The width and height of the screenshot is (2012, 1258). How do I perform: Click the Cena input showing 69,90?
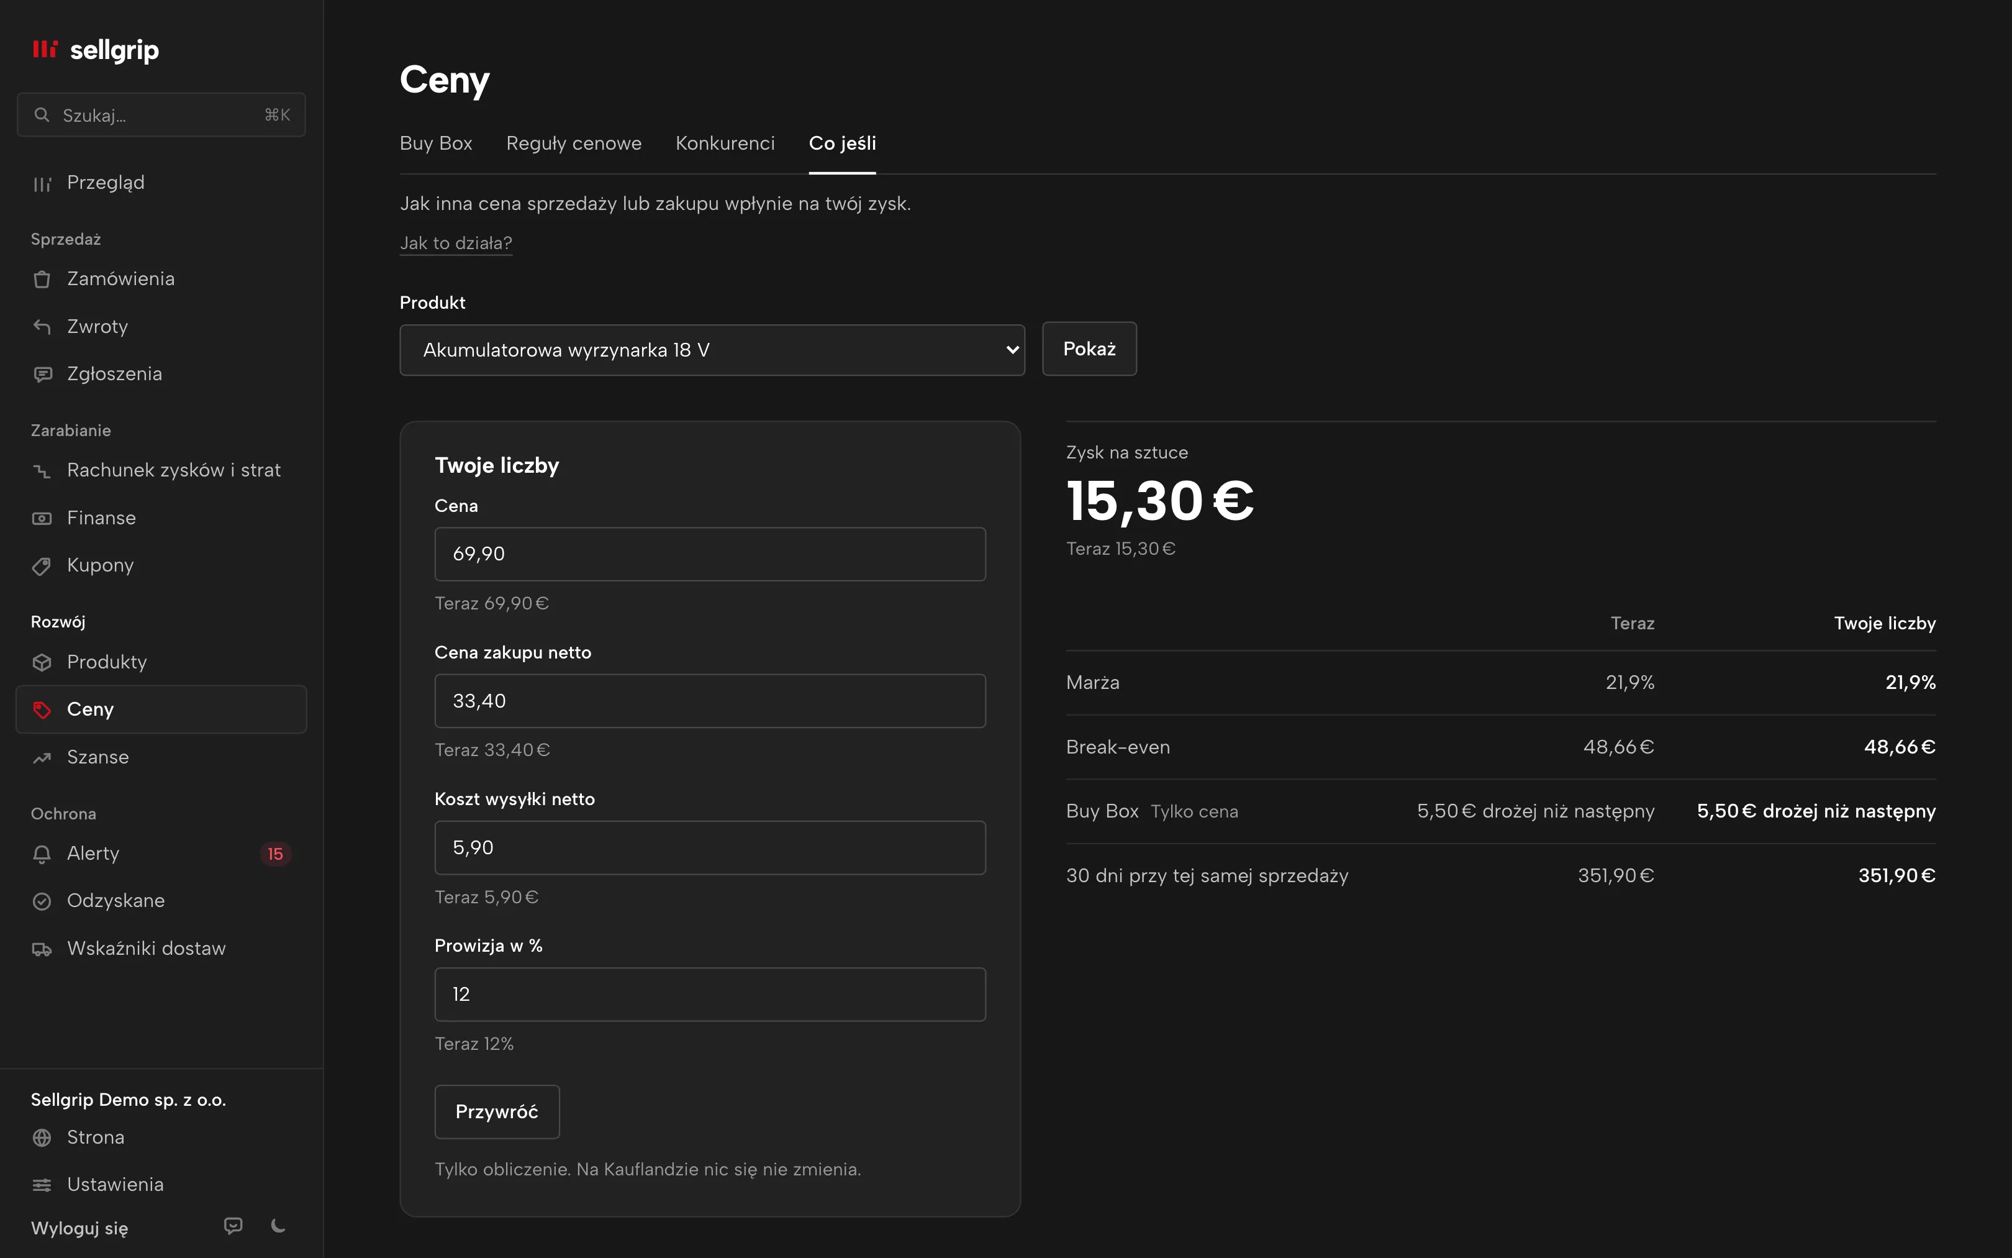710,554
